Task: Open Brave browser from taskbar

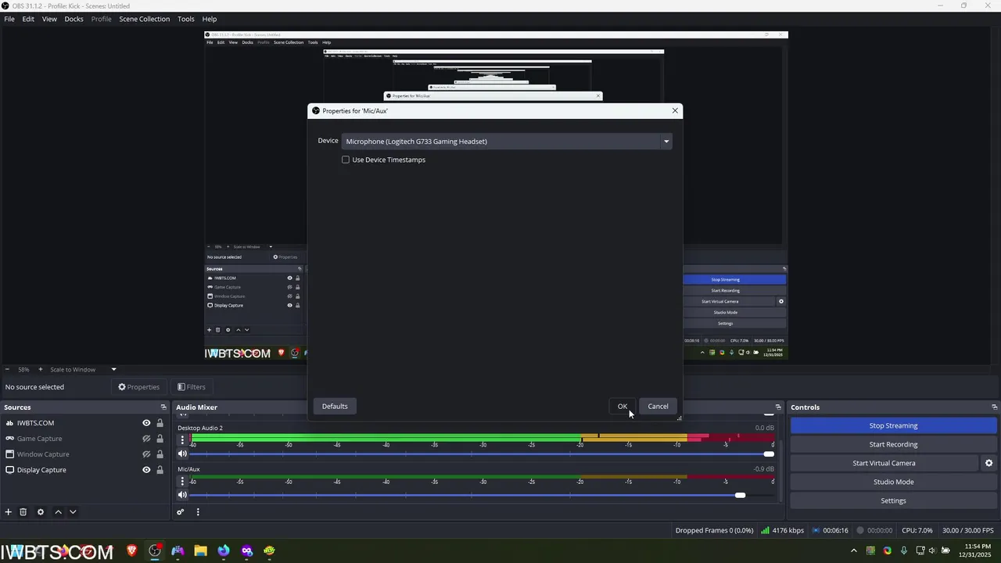Action: tap(132, 550)
